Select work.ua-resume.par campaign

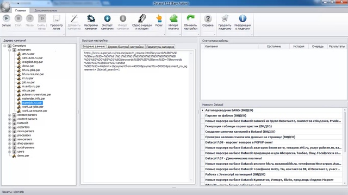coord(34,110)
